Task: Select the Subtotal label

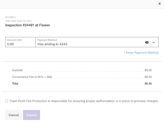Action: coord(17,70)
